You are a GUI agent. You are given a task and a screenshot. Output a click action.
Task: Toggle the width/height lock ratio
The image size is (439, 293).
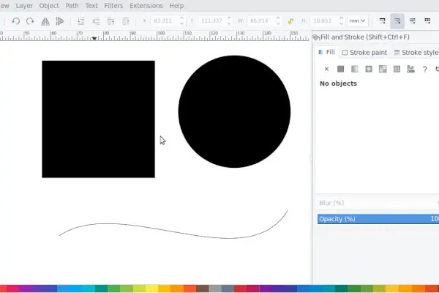pos(291,21)
